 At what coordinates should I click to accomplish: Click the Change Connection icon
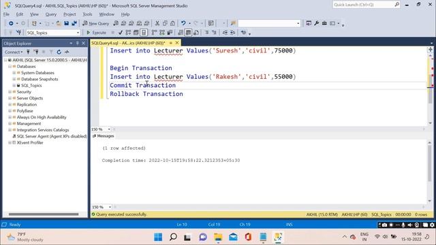point(18,33)
